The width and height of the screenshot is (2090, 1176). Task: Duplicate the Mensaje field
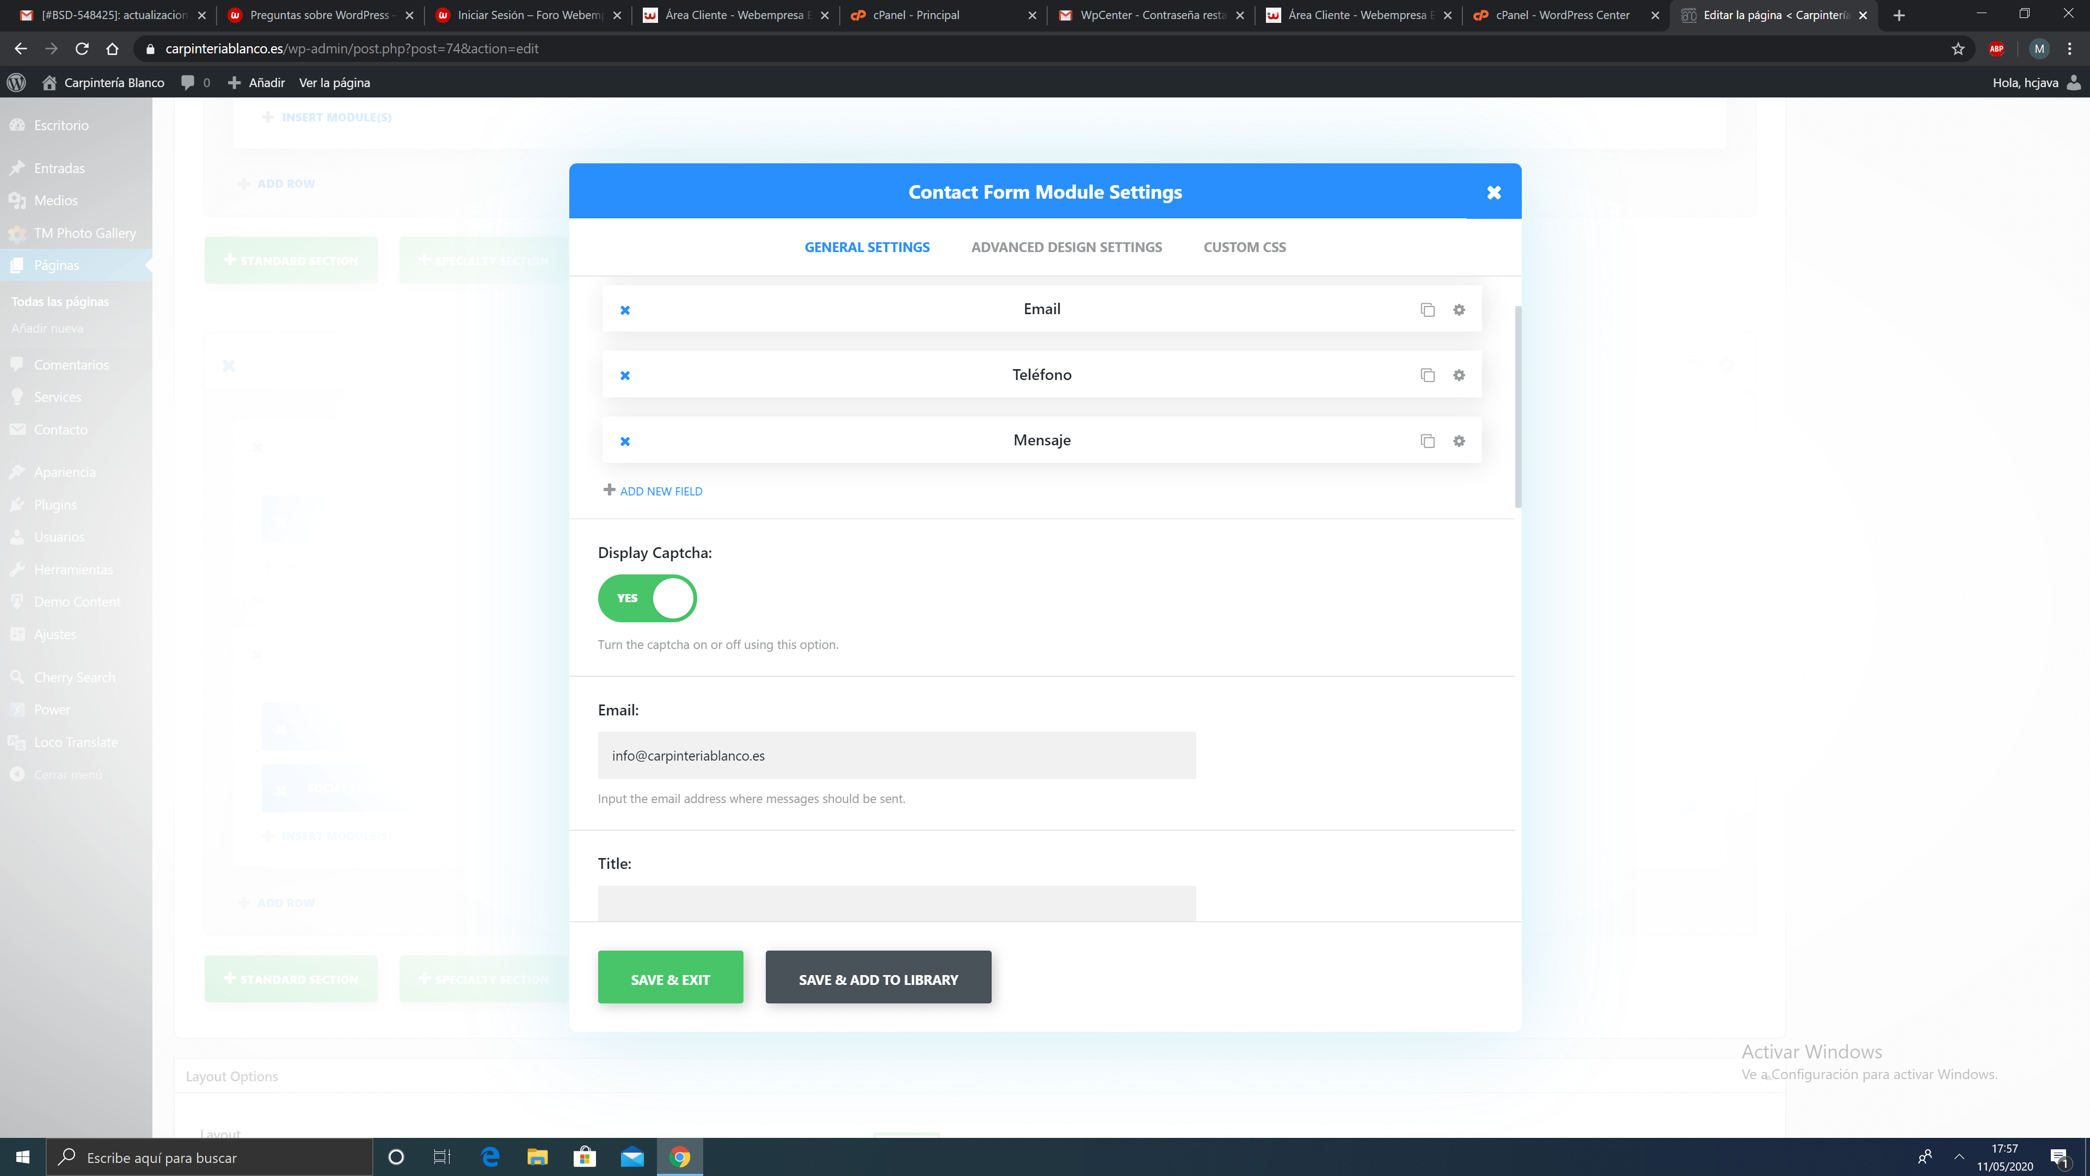click(x=1427, y=440)
